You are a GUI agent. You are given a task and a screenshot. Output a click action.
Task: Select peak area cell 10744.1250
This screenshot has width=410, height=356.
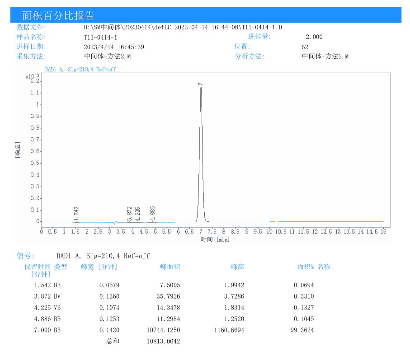pyautogui.click(x=163, y=330)
